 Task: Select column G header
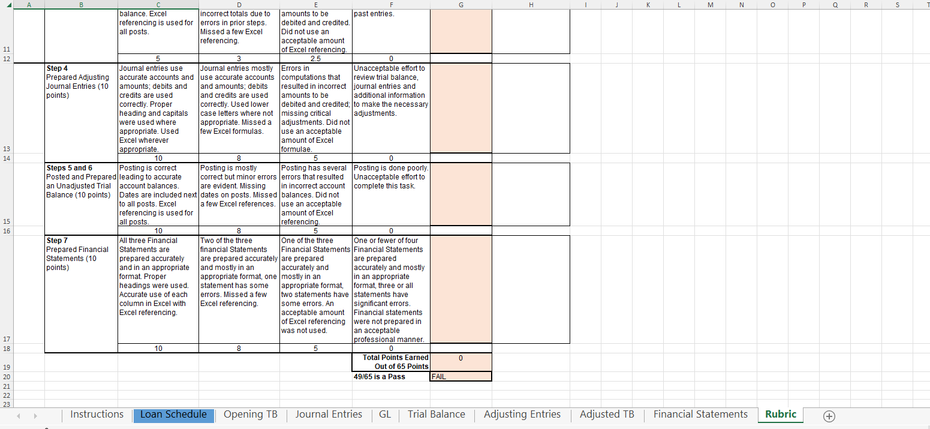tap(461, 4)
